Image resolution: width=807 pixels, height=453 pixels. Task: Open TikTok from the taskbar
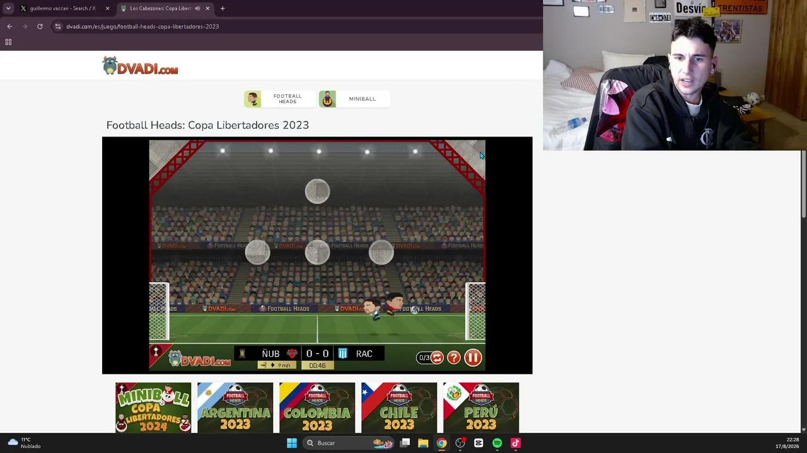click(x=516, y=443)
